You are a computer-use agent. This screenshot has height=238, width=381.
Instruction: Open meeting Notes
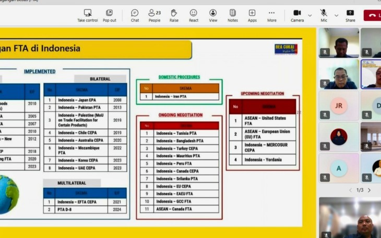tap(233, 16)
